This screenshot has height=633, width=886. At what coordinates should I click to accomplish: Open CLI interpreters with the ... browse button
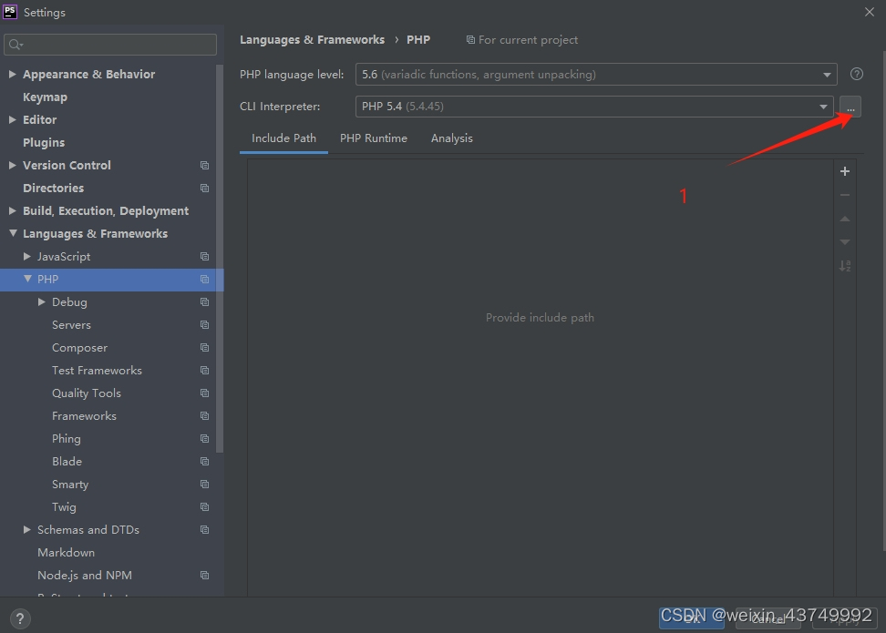(x=850, y=106)
